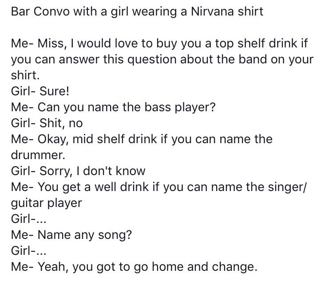
Task: Select the "Girl- Shit, no" reply
Action: coord(47,124)
